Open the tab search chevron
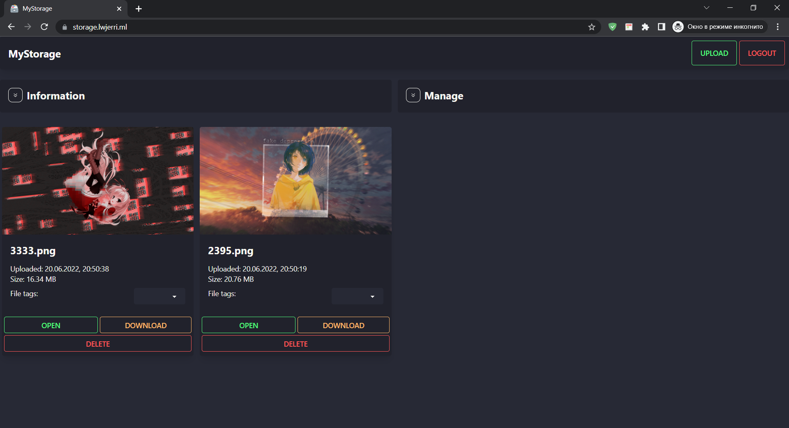Screen dimensions: 789x428 [706, 8]
